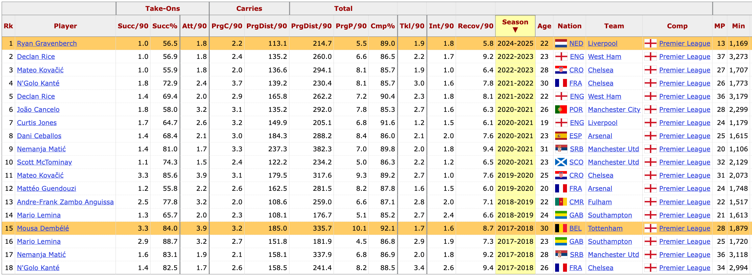752x277 pixels.
Task: Sort by the Team column header
Action: (x=614, y=26)
